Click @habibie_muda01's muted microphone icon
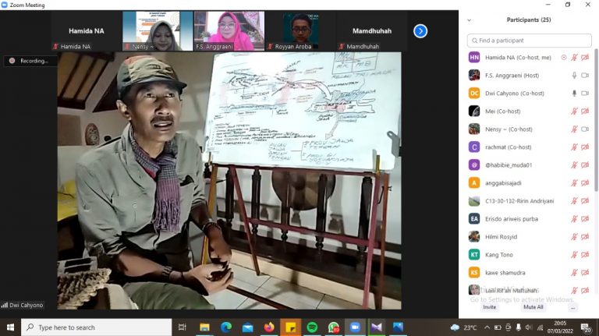 click(x=574, y=165)
